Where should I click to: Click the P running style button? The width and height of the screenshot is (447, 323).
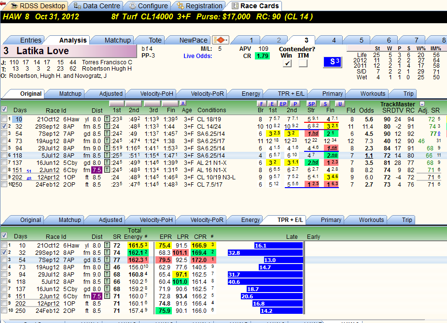click(x=295, y=103)
